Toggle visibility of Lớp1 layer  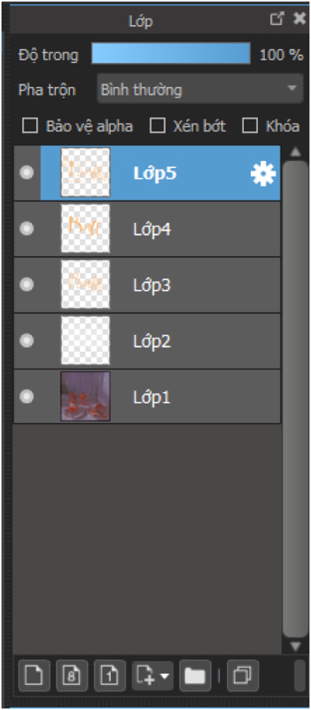point(27,396)
